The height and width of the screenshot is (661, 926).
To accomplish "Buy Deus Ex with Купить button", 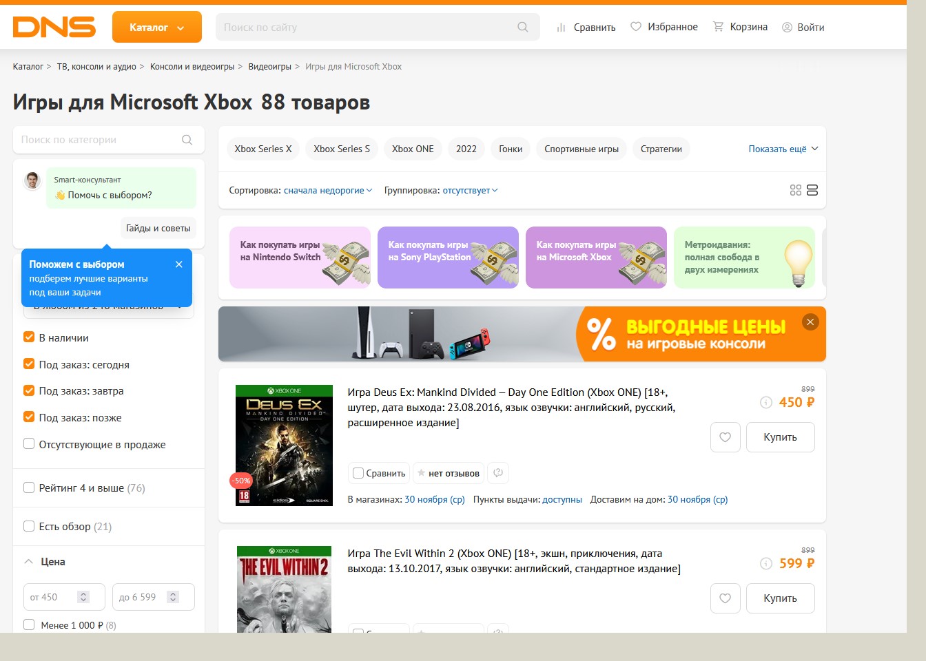I will 781,437.
